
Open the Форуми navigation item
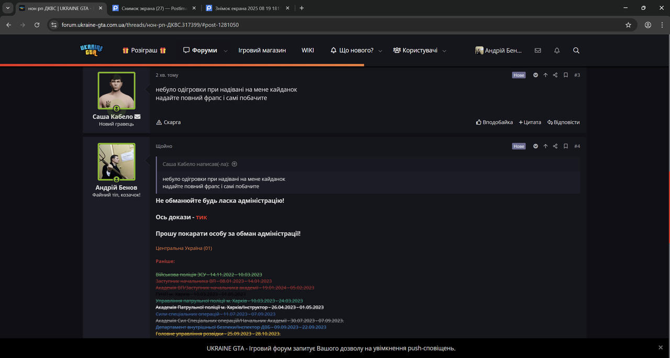pos(200,50)
